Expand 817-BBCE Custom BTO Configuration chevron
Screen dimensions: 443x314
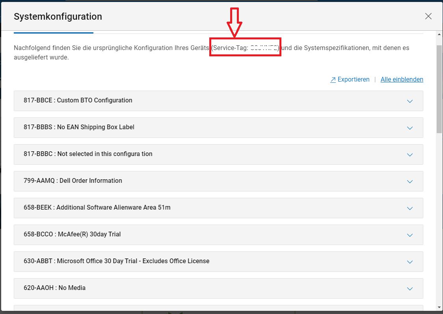point(409,101)
